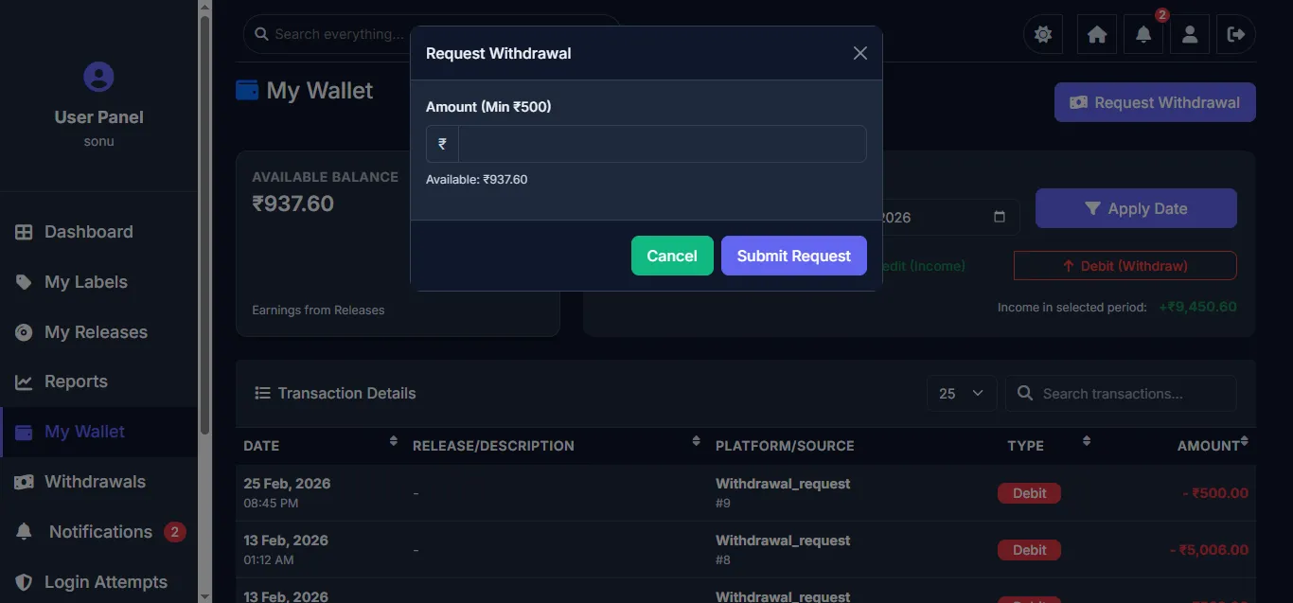Sort transactions by AMOUNT column
Image resolution: width=1293 pixels, height=603 pixels.
pos(1177,445)
